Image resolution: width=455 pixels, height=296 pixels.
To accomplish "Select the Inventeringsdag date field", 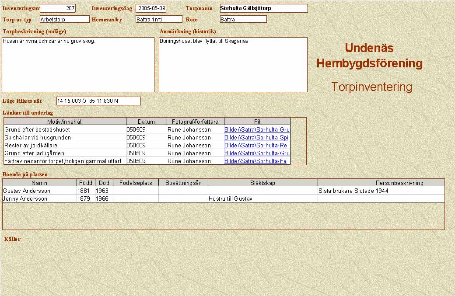I will click(151, 8).
